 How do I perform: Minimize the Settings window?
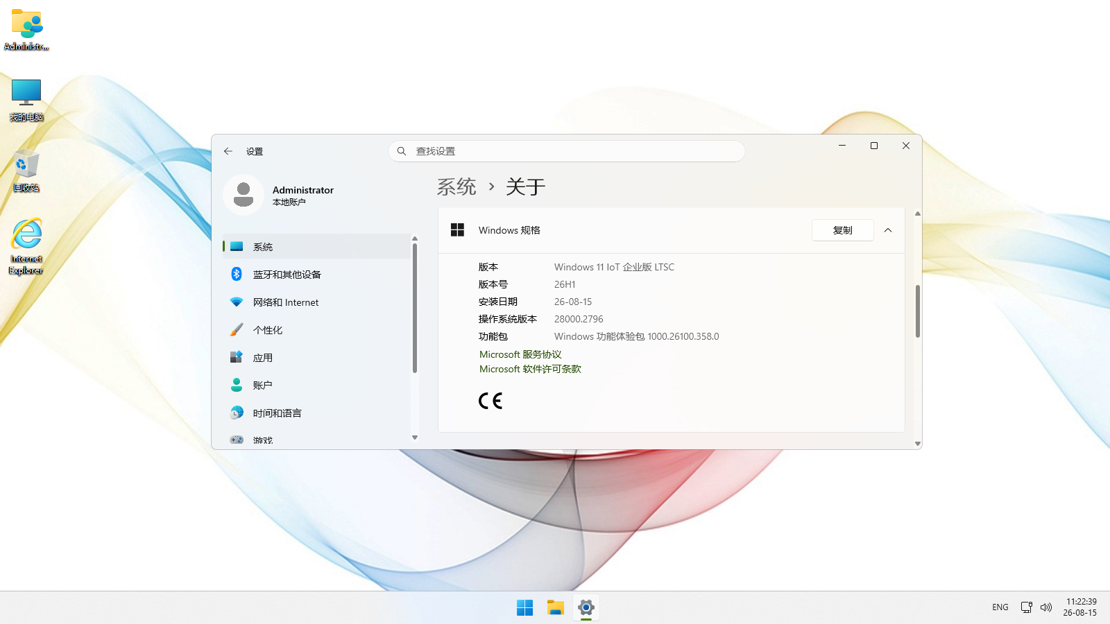[x=842, y=146]
